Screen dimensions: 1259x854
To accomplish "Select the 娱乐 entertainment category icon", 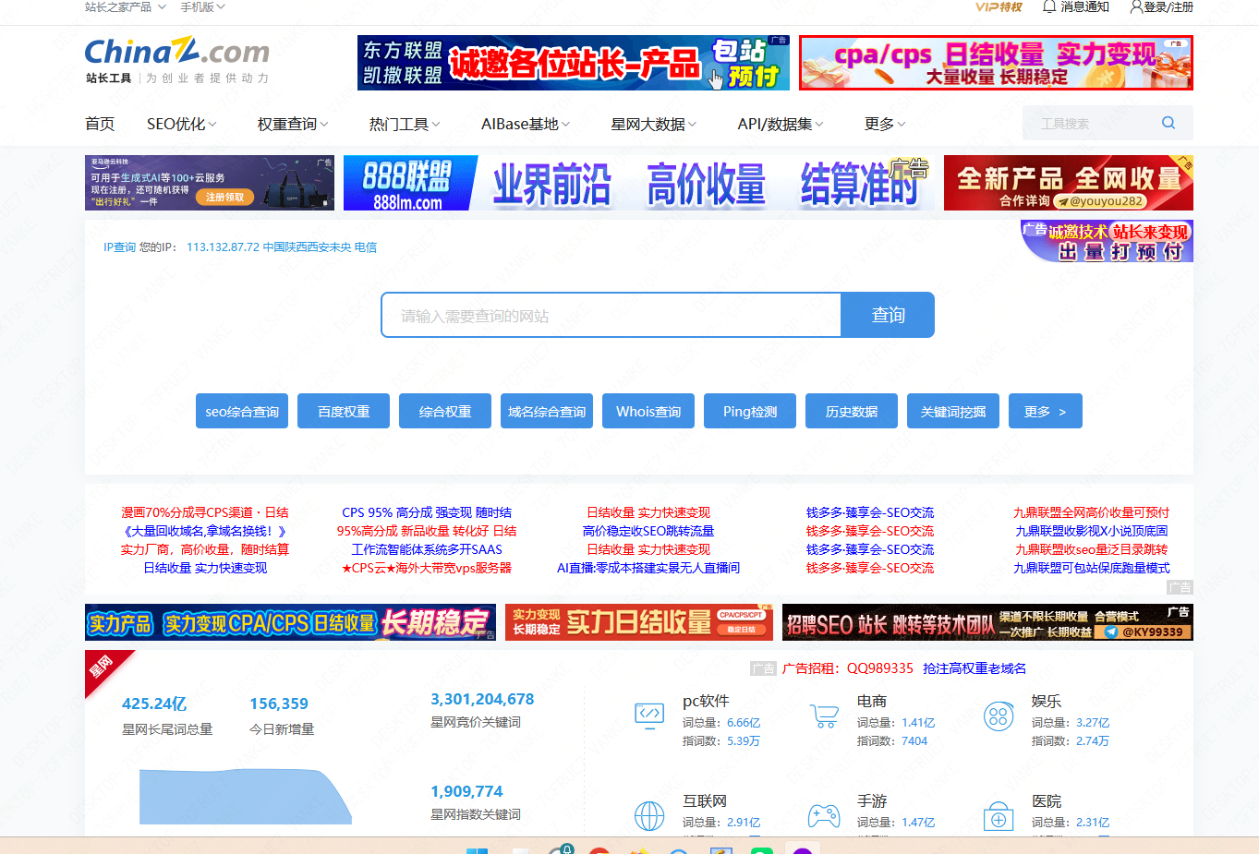I will point(999,716).
